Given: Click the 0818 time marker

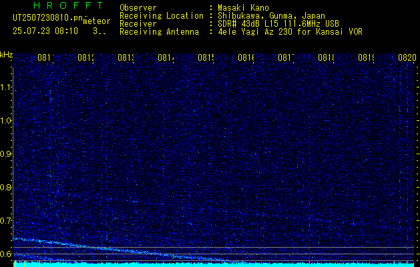Looking at the screenshot, I should [326, 58].
